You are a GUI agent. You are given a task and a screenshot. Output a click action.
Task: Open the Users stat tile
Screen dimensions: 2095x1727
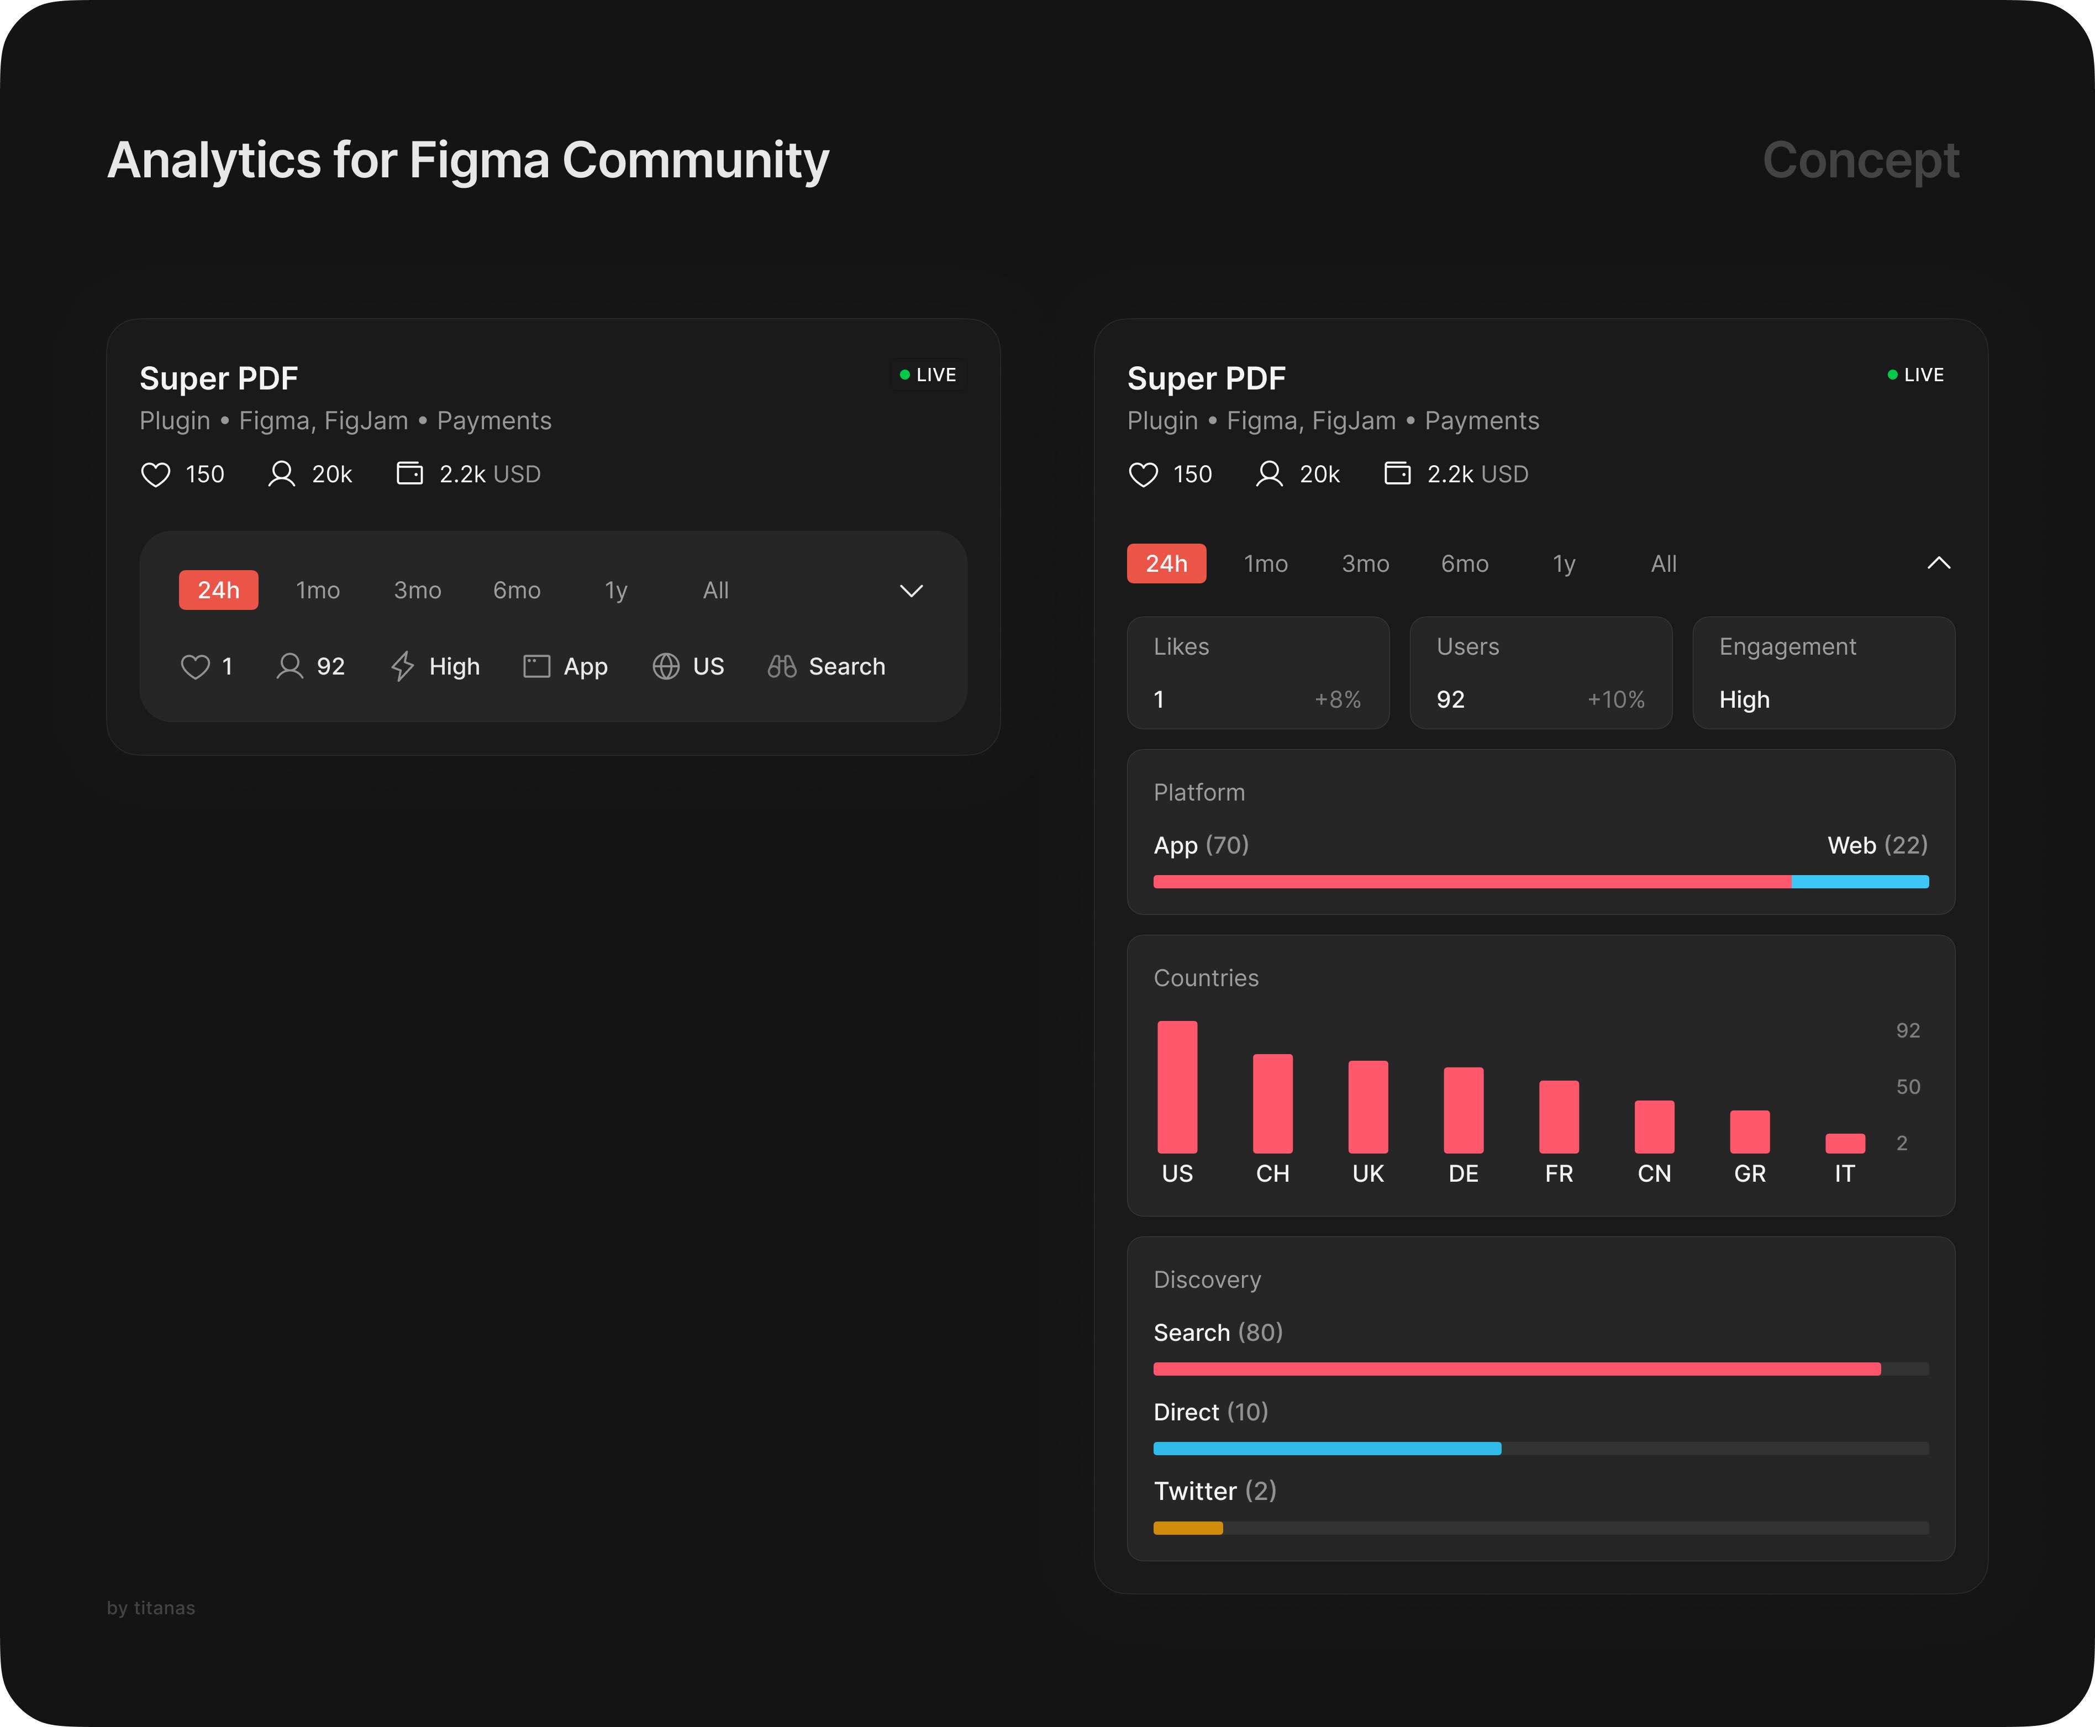tap(1541, 672)
